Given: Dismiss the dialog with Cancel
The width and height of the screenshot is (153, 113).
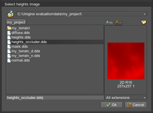Looking at the screenshot, I should click(x=136, y=105).
